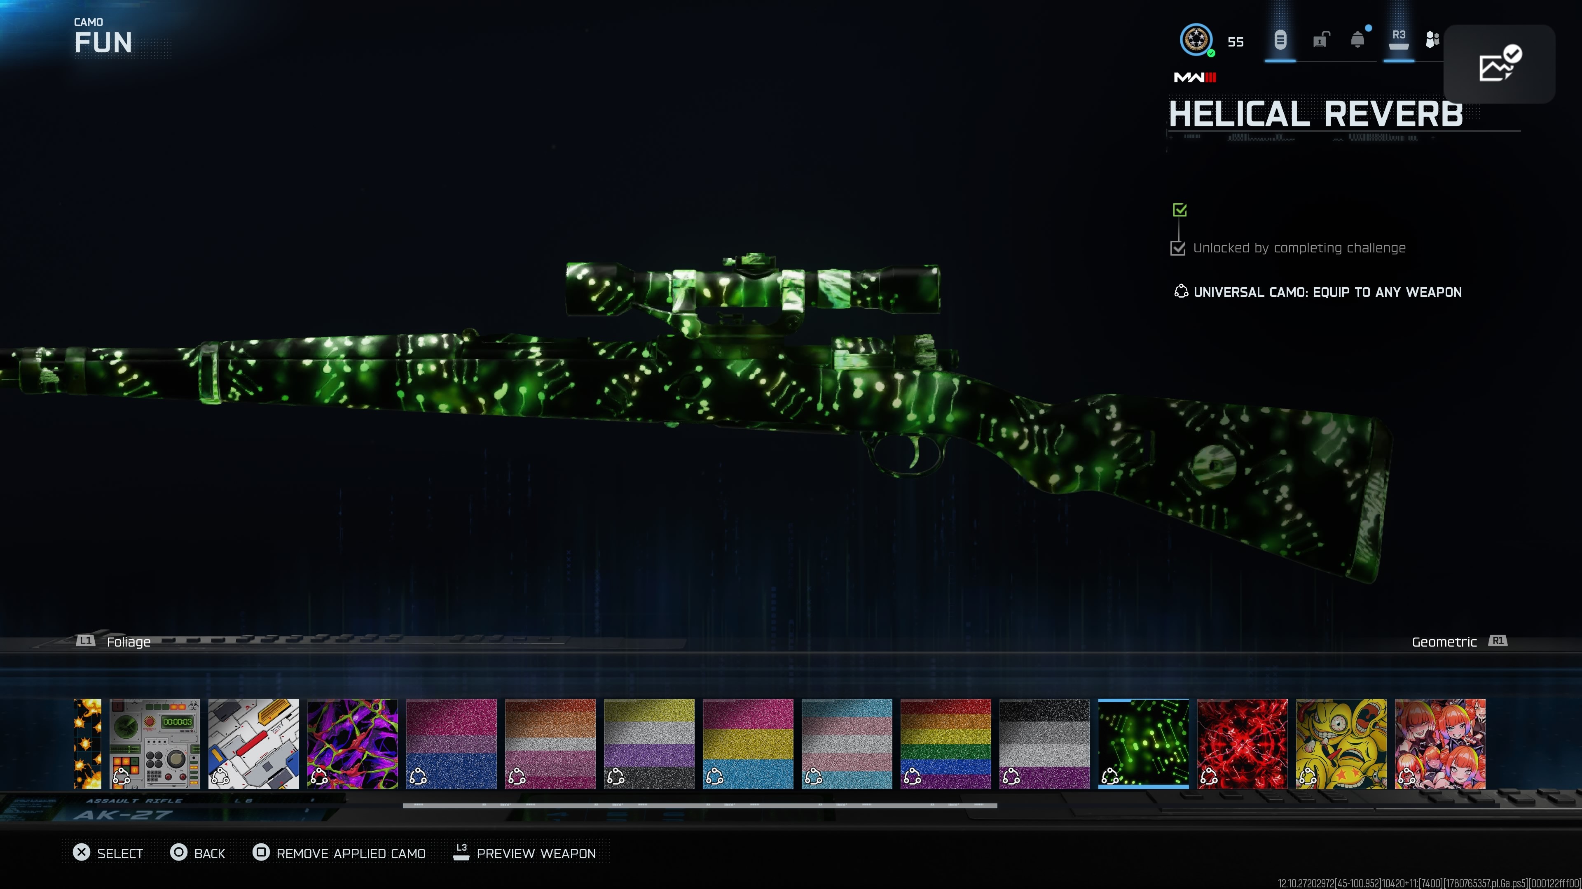
Task: Click the player level '55' text
Action: [x=1236, y=42]
